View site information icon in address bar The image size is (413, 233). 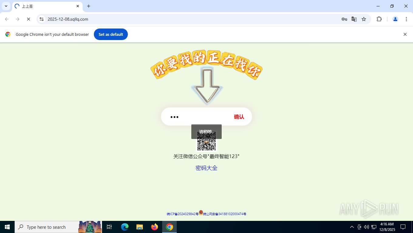click(42, 19)
